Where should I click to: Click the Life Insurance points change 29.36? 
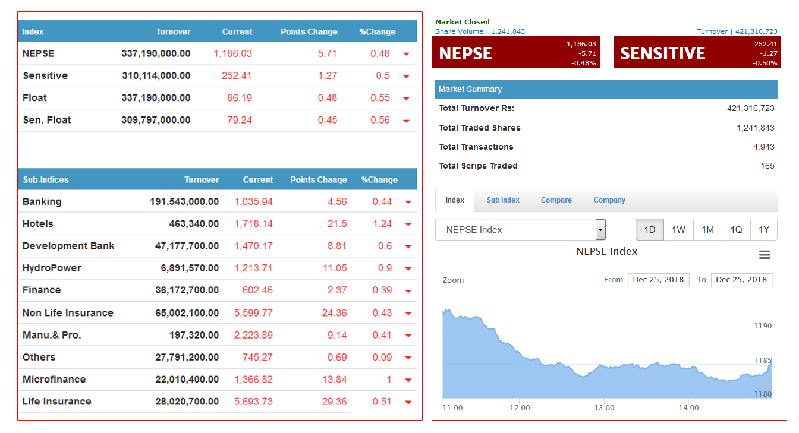click(334, 402)
